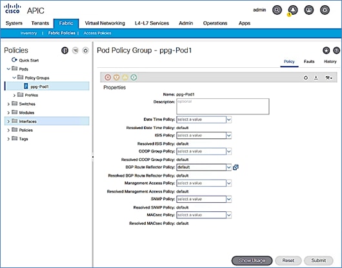Open the ISIS Policy dropdown

click(x=228, y=136)
